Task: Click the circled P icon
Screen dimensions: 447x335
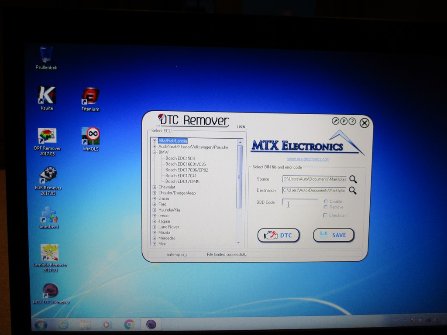Action: [344, 121]
